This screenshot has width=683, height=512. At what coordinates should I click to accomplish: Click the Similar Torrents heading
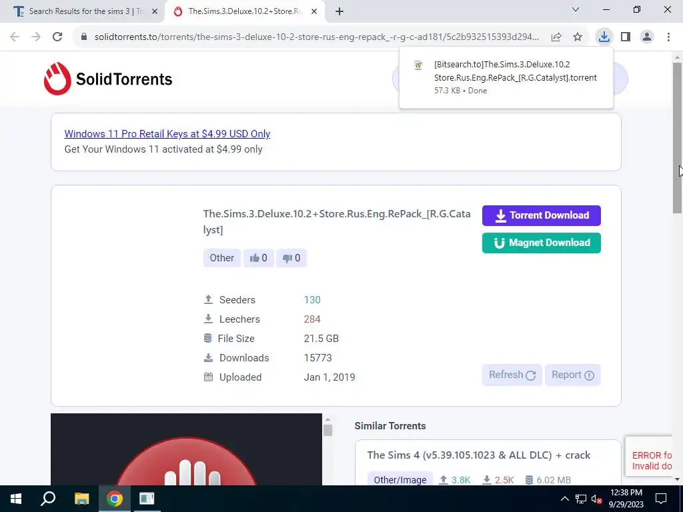[390, 426]
